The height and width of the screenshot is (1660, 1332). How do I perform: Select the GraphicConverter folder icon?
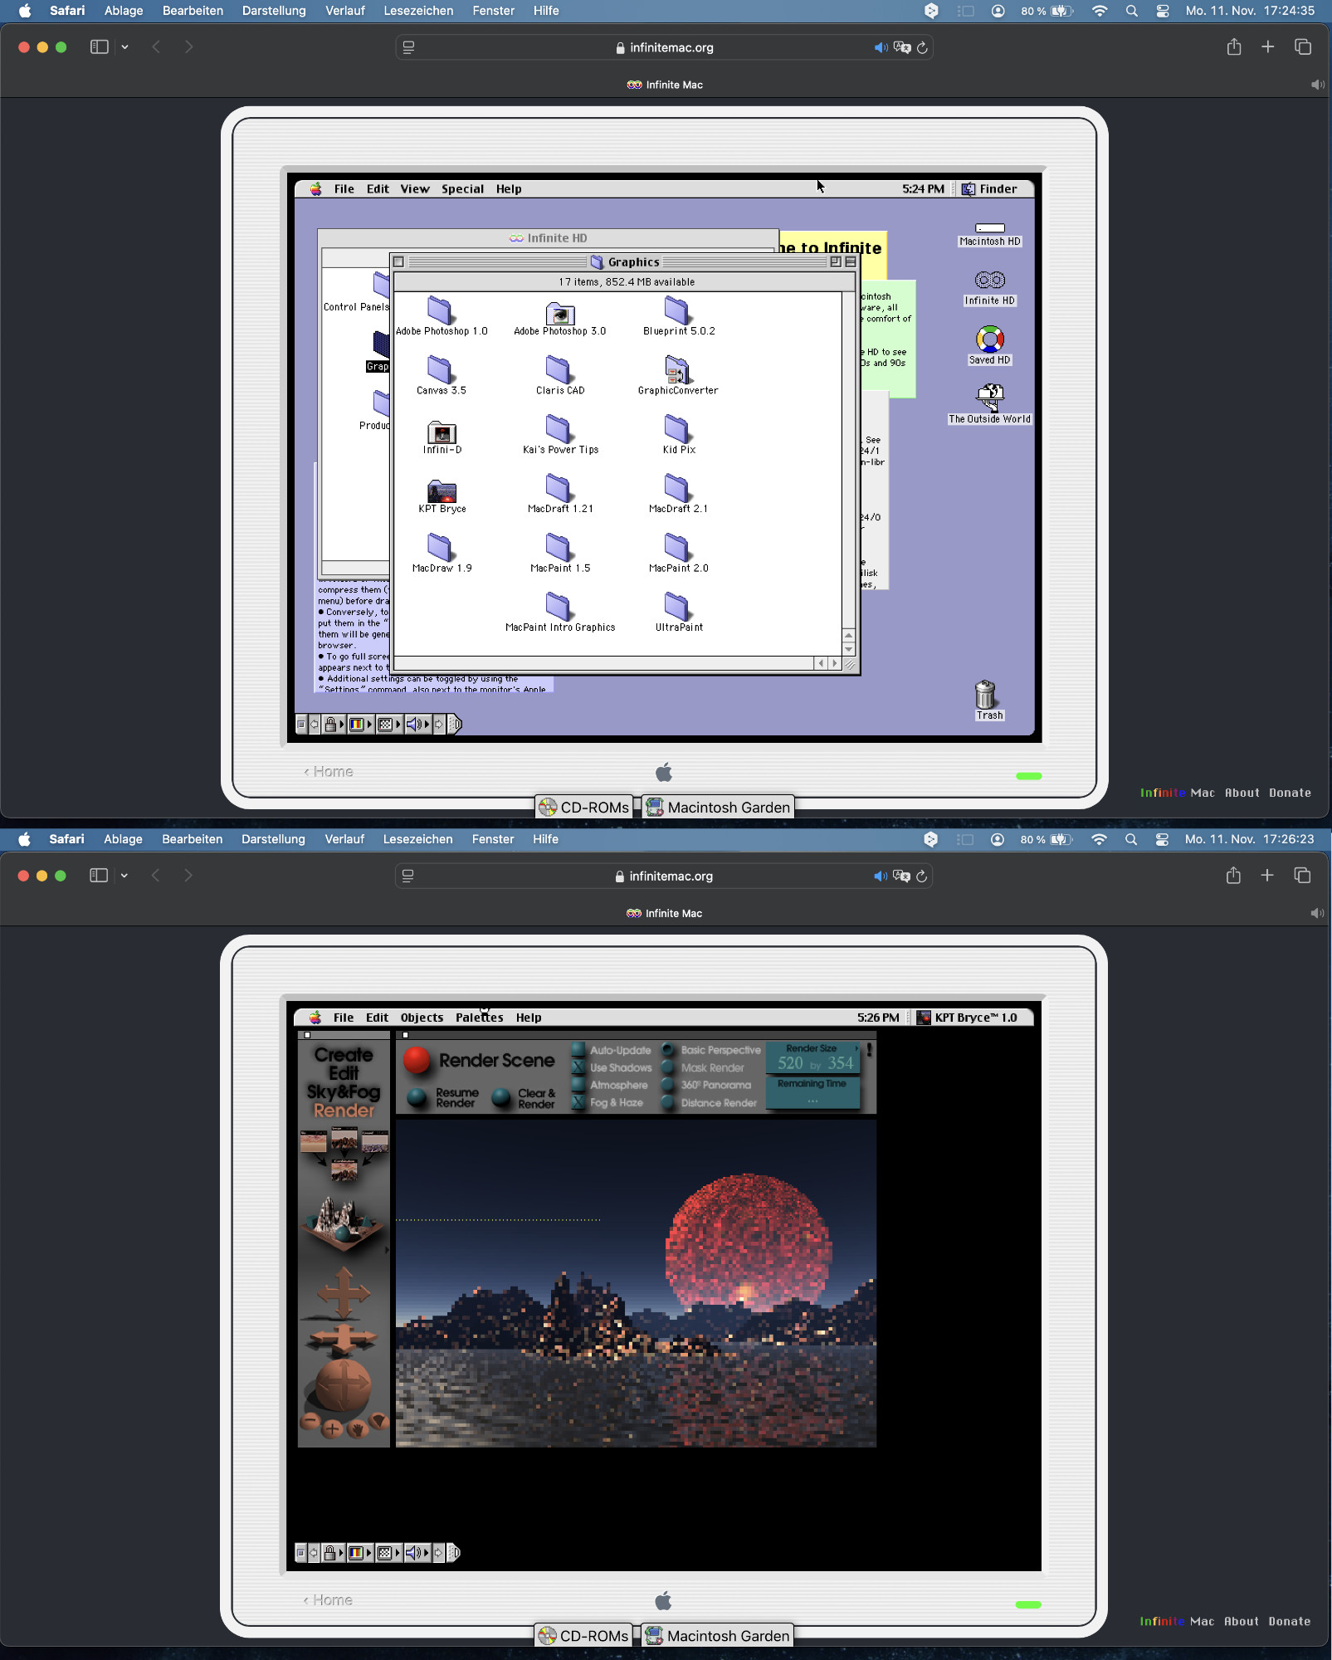(677, 369)
